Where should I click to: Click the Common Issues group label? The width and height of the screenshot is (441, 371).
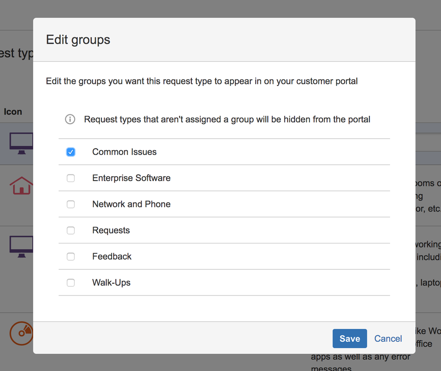click(124, 152)
